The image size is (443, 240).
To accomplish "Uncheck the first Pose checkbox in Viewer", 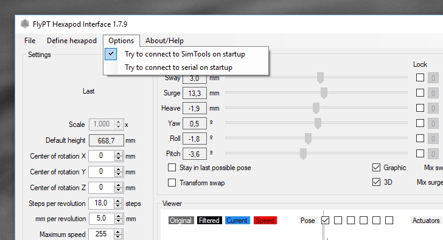I will click(x=325, y=221).
